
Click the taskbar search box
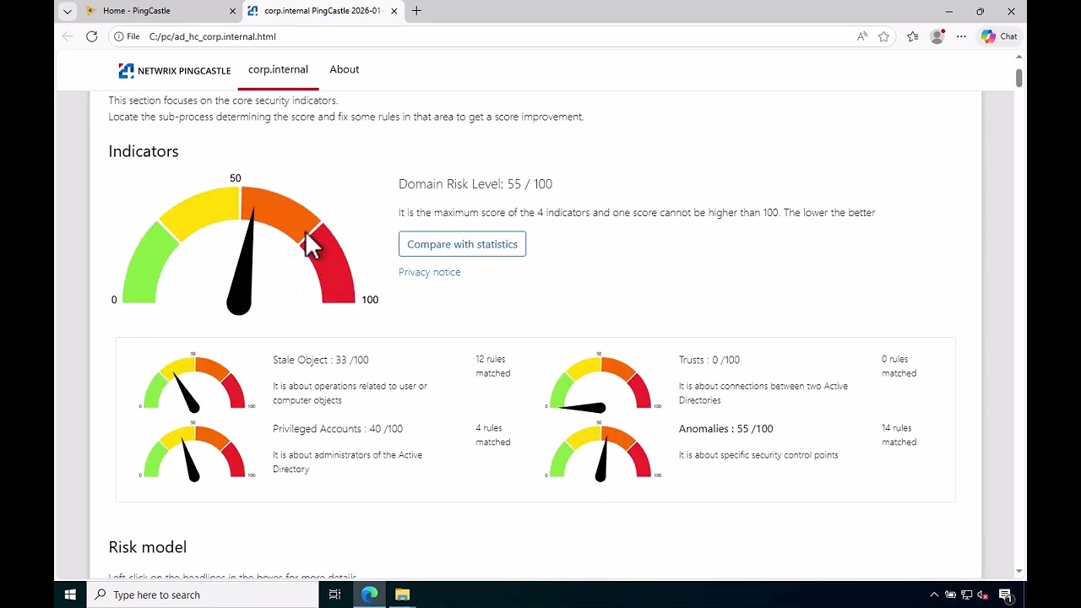pos(203,594)
